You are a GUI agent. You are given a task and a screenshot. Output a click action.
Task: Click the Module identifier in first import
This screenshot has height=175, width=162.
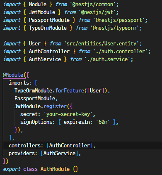(38, 5)
